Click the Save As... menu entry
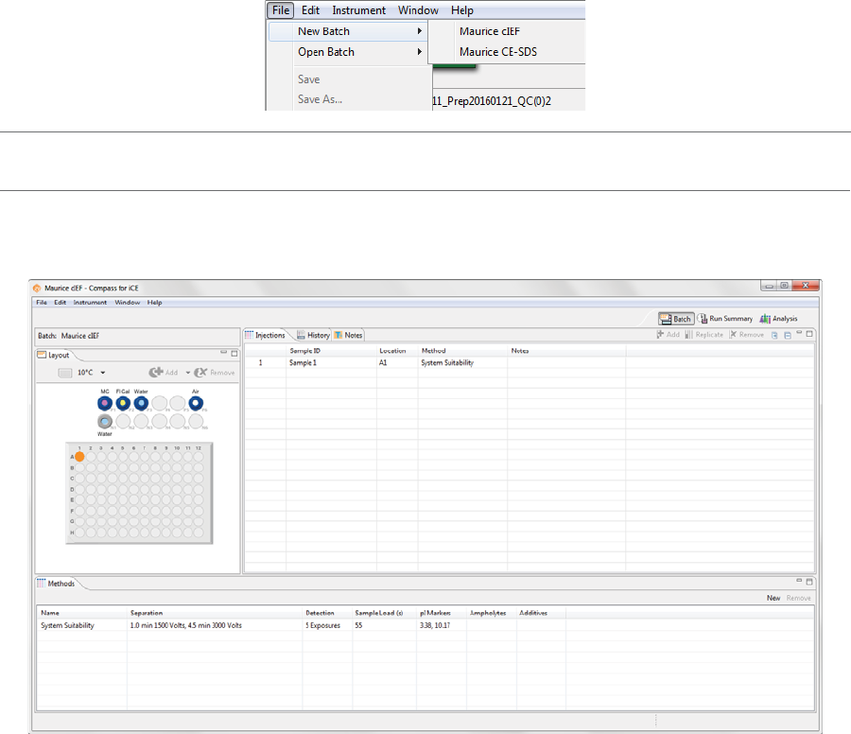 click(320, 99)
